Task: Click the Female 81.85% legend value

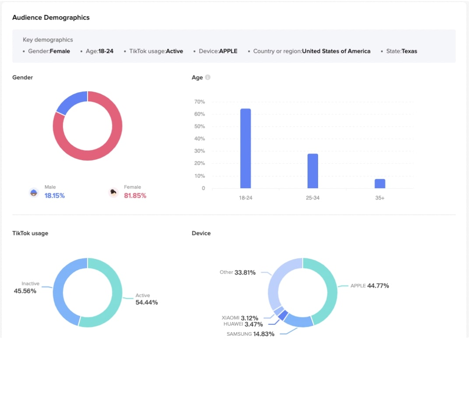Action: [135, 196]
